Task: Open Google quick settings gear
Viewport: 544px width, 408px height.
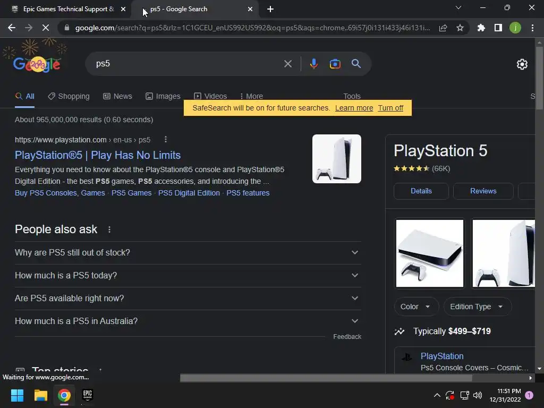Action: click(522, 64)
